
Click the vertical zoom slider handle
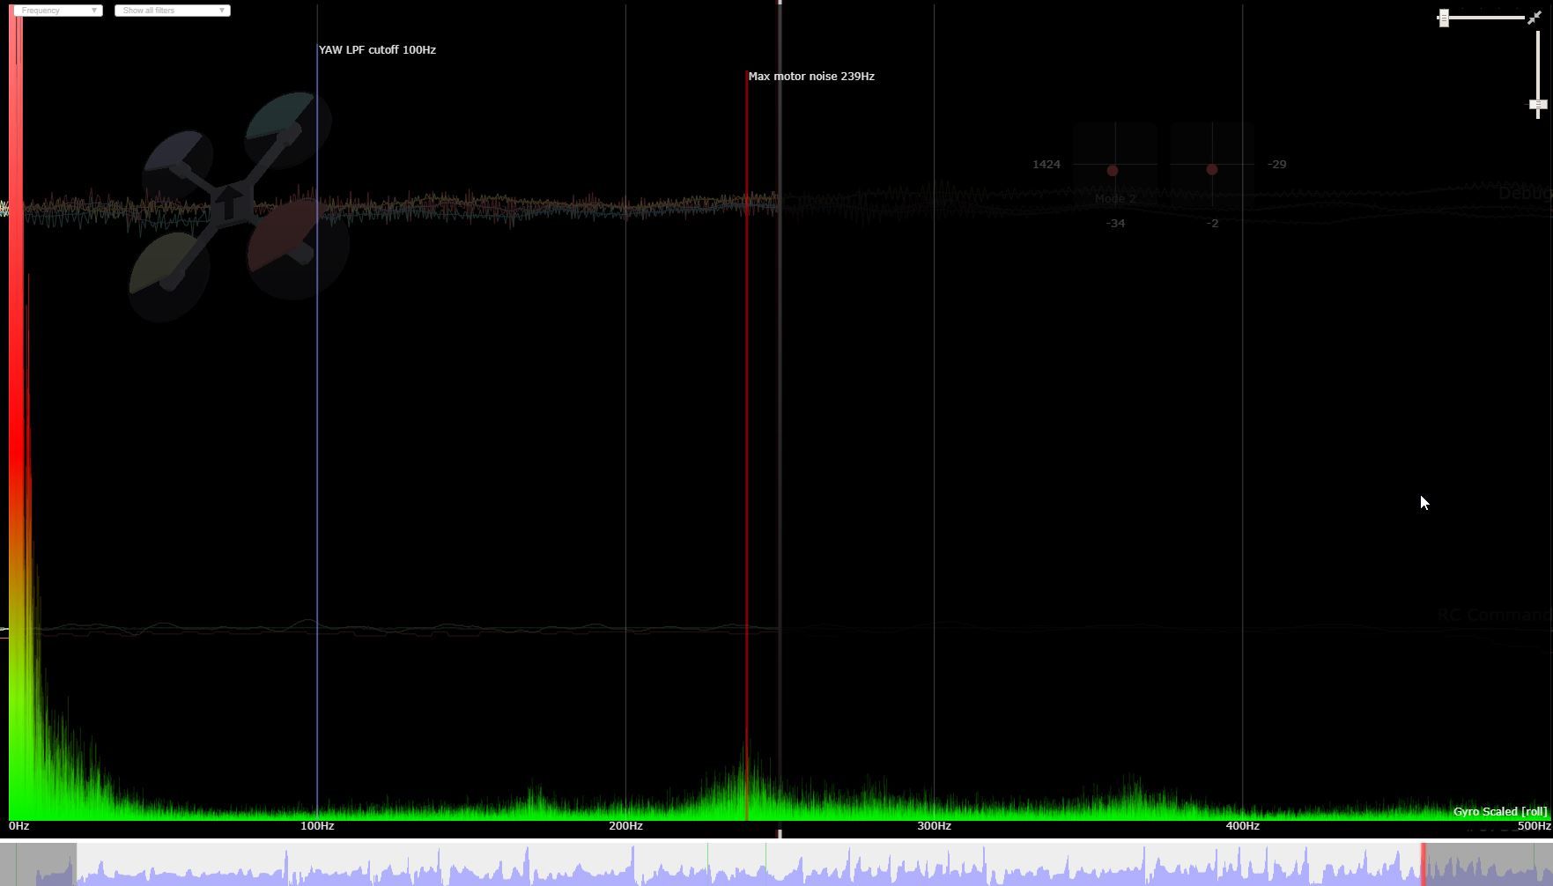(x=1538, y=105)
